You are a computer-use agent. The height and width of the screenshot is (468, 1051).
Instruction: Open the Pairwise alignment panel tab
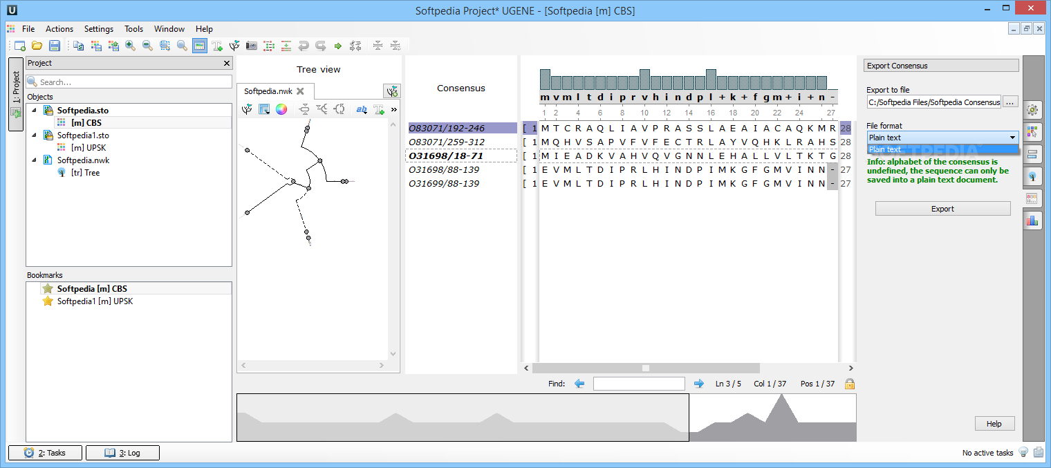pyautogui.click(x=1033, y=153)
